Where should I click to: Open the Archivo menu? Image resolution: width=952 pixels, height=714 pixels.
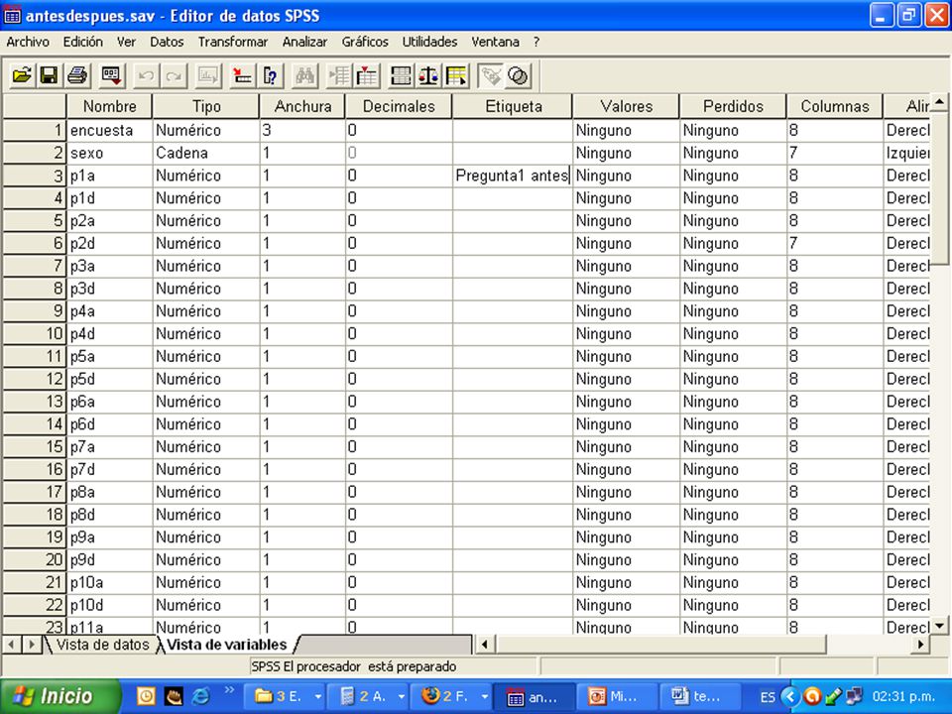pyautogui.click(x=28, y=42)
